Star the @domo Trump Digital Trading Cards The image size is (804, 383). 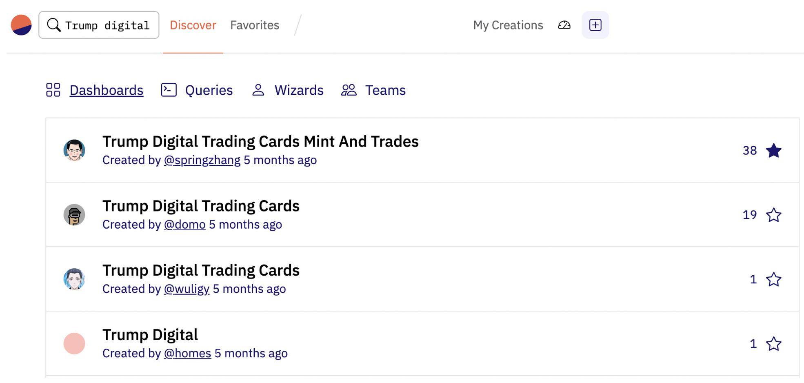[773, 215]
